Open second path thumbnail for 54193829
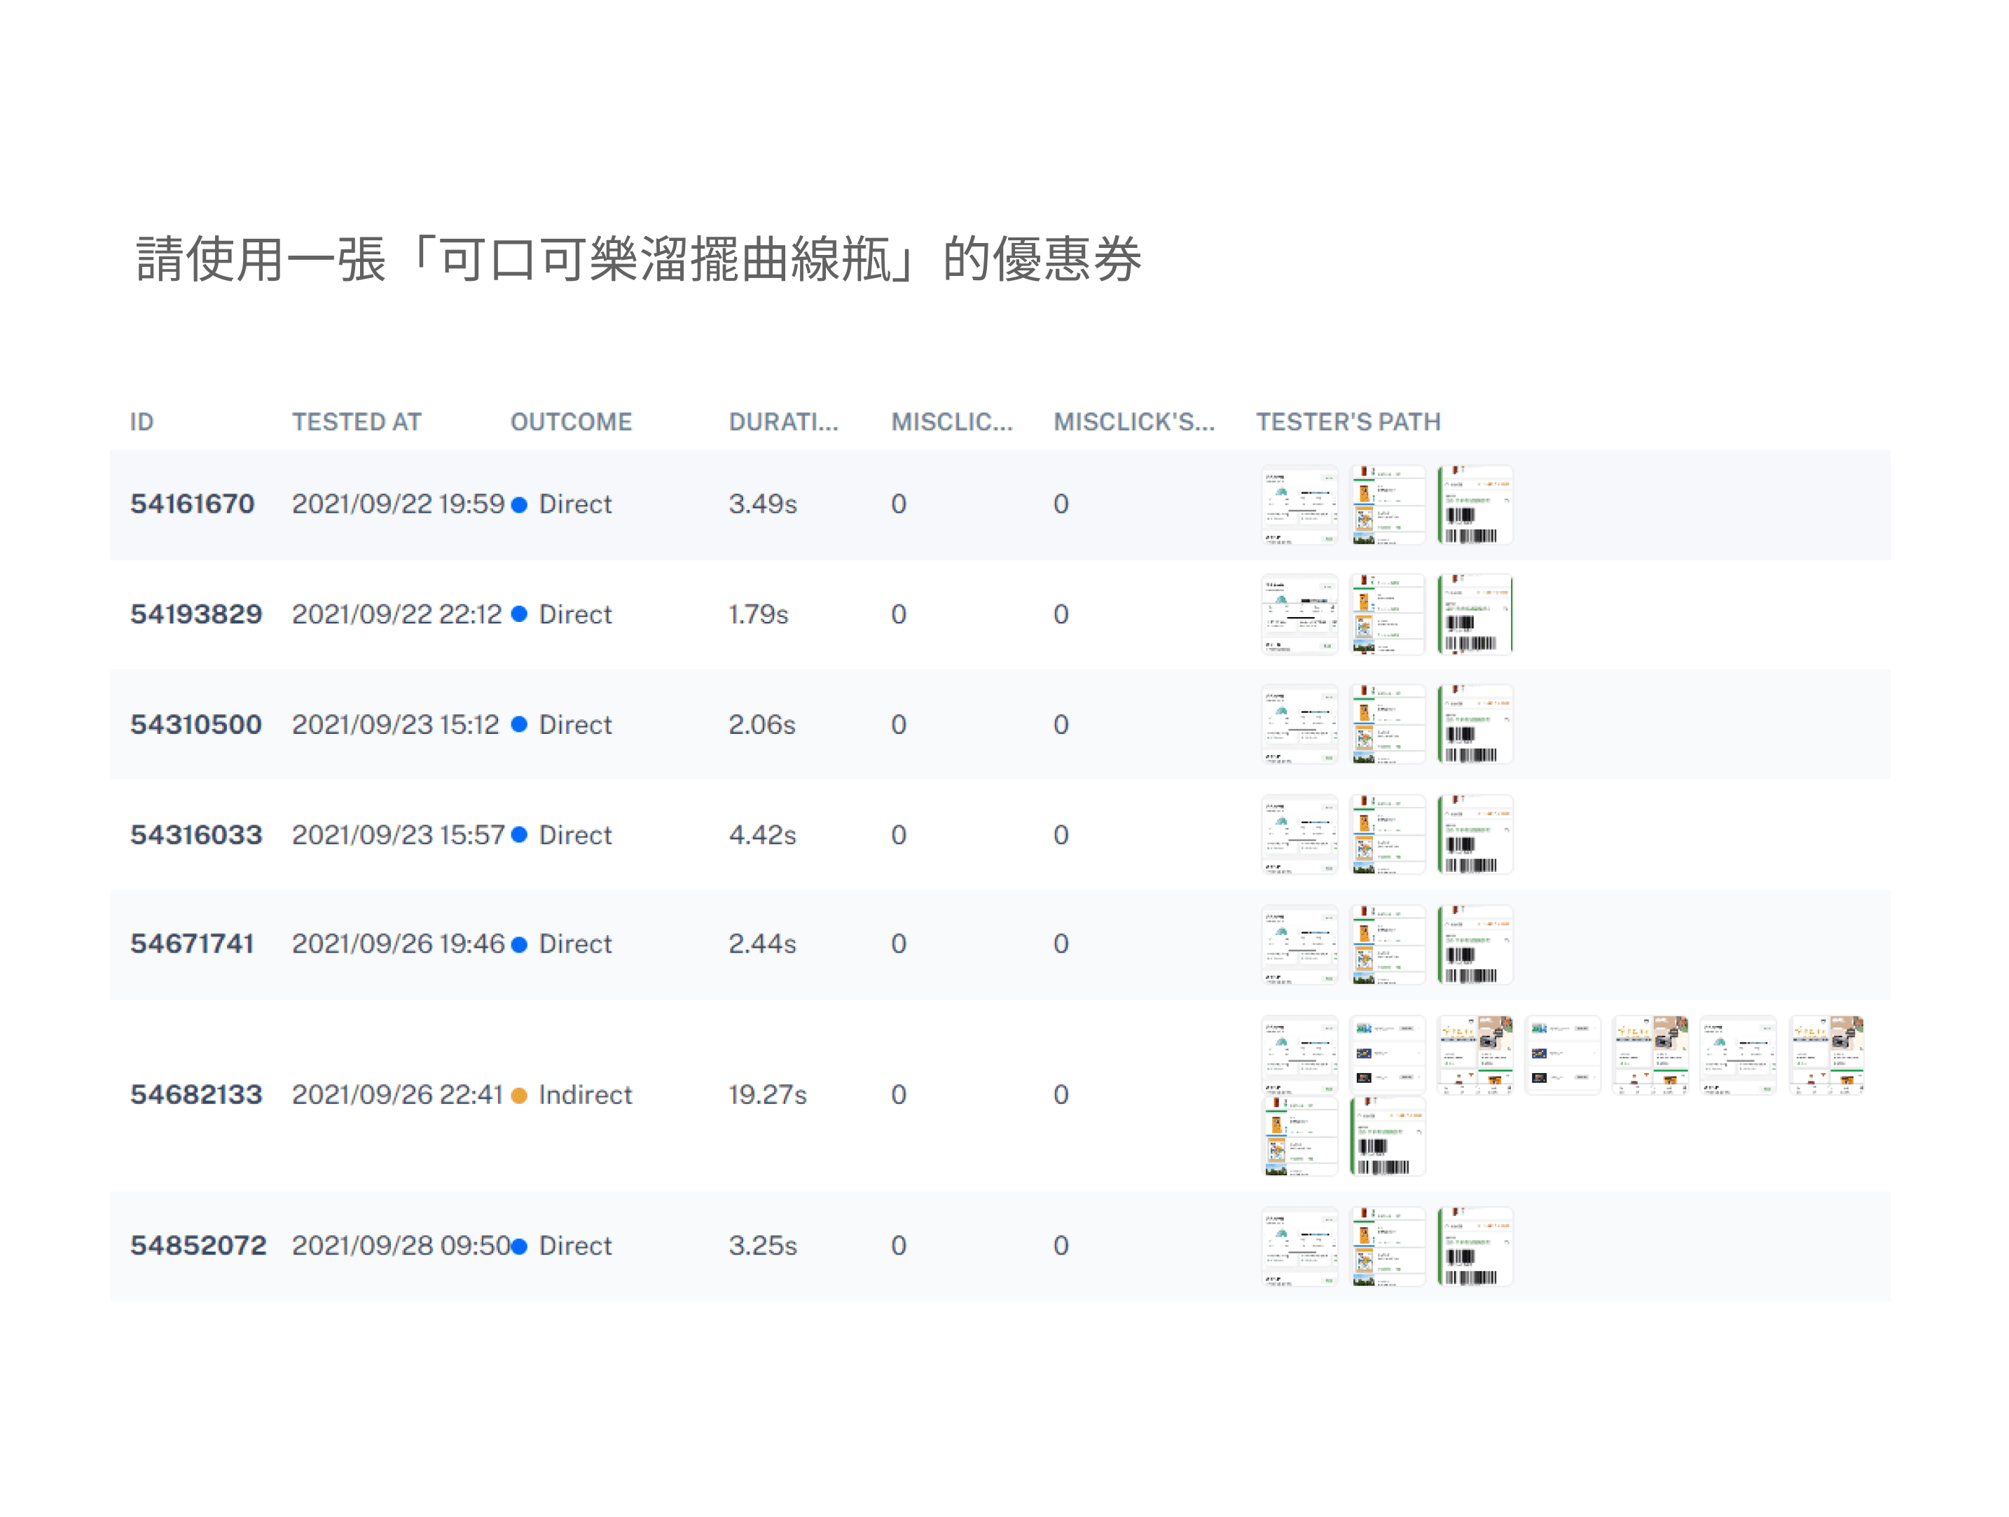 point(1387,615)
